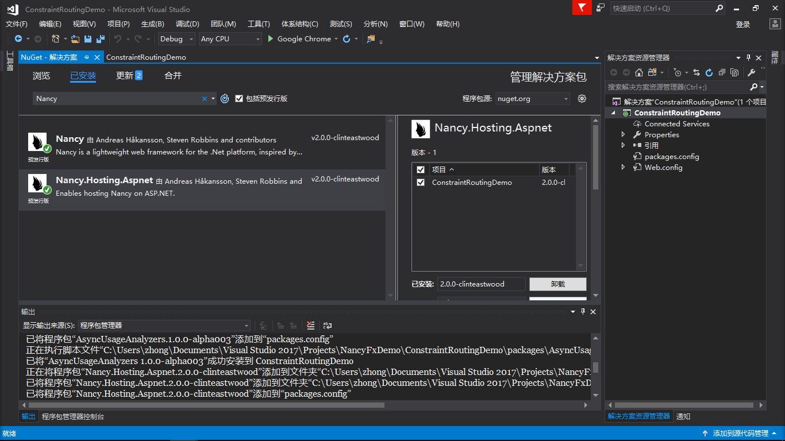Toggle Include Prerelease checkbox
The image size is (785, 441).
[x=239, y=99]
